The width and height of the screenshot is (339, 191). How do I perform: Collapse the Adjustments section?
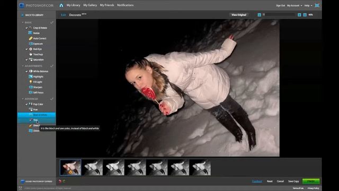pos(23,66)
